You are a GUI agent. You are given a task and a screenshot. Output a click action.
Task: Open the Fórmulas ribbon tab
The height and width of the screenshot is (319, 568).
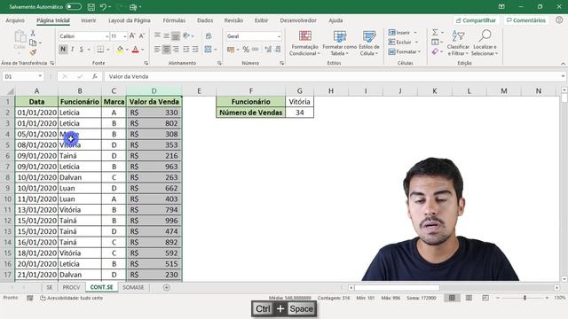174,20
